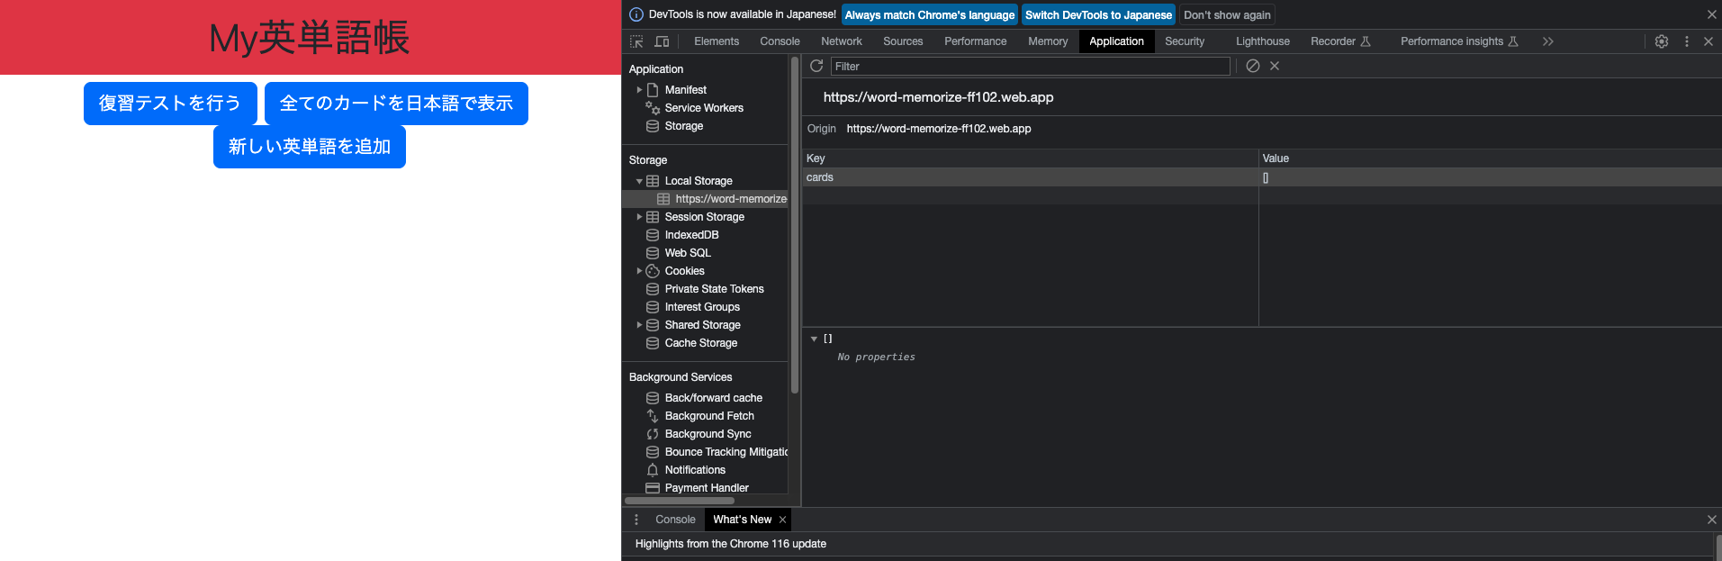Open Payment Handler service
The height and width of the screenshot is (561, 1722).
coord(707,488)
